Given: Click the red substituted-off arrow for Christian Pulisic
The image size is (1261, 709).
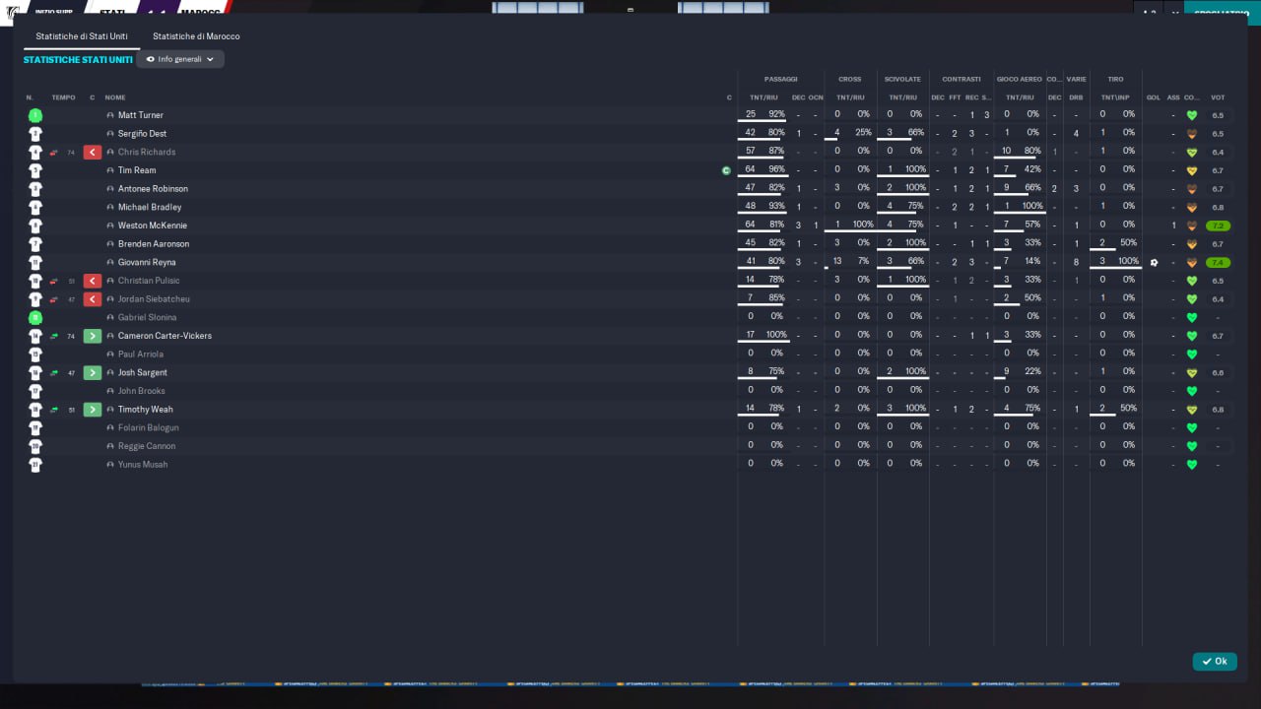Looking at the screenshot, I should click(93, 281).
